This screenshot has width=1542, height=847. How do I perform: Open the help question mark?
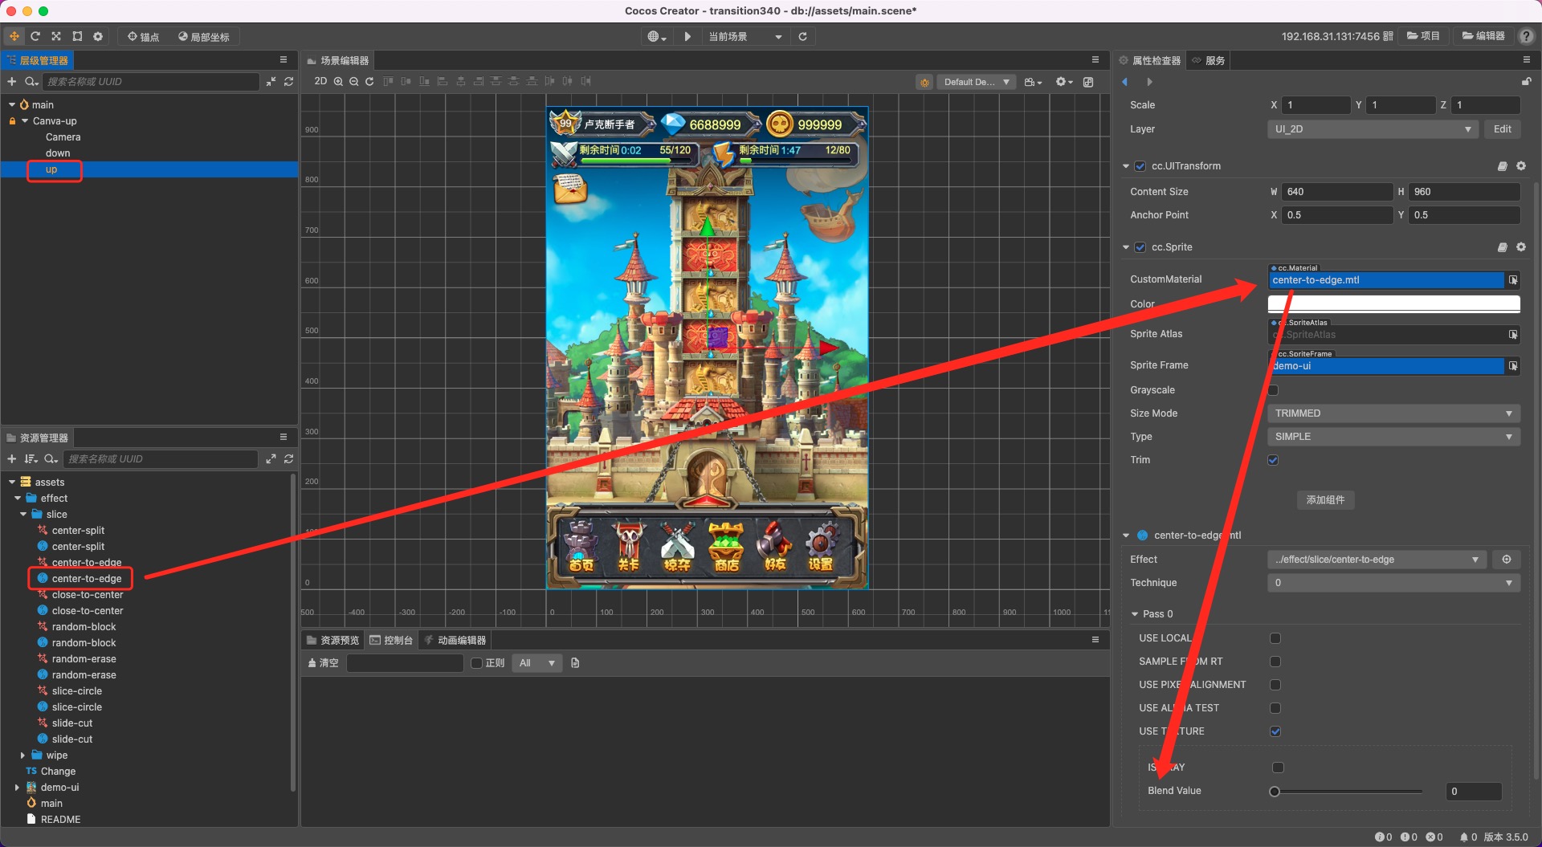(x=1527, y=36)
